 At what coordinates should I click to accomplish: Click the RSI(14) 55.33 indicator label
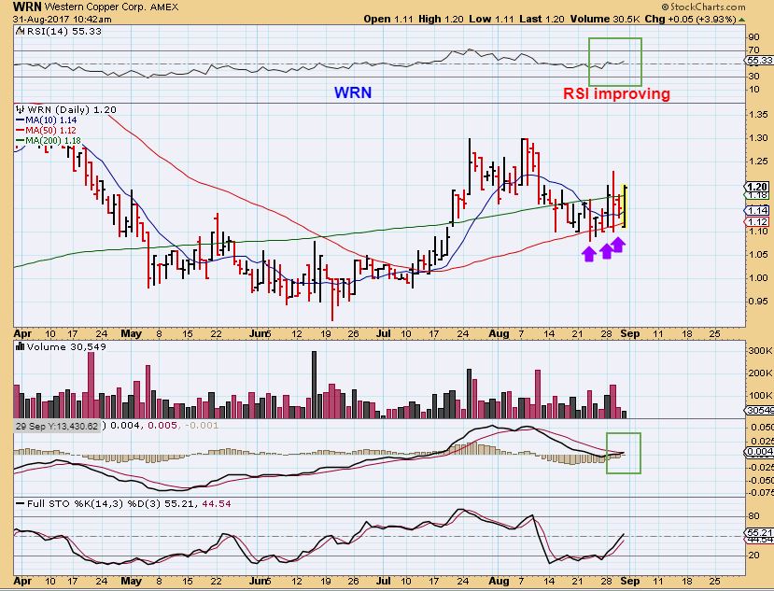(x=64, y=31)
